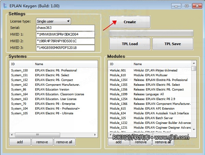The image size is (205, 155).
Task: Click Systems list scroll left arrow
Action: (12, 135)
